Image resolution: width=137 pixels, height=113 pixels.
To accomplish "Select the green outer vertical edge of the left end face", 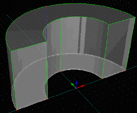I will [x=14, y=80].
